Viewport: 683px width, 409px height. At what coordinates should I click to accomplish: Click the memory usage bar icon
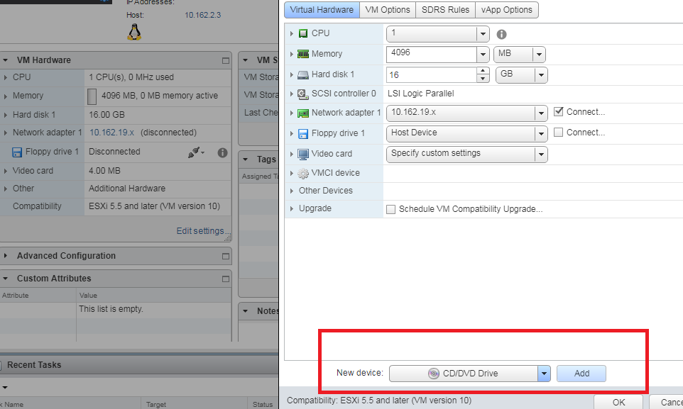[92, 96]
